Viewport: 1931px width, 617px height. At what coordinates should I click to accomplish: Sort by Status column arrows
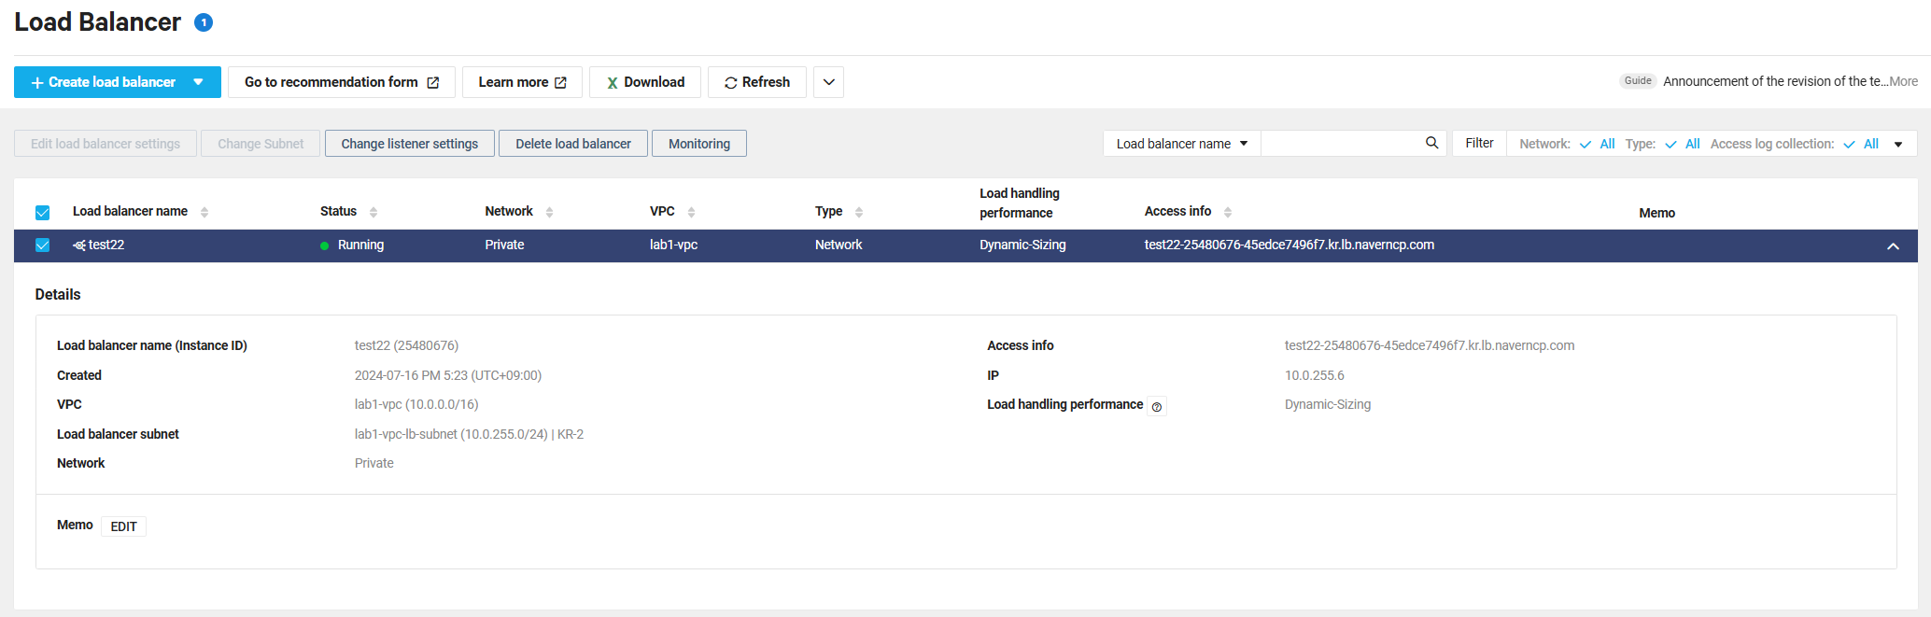click(374, 212)
